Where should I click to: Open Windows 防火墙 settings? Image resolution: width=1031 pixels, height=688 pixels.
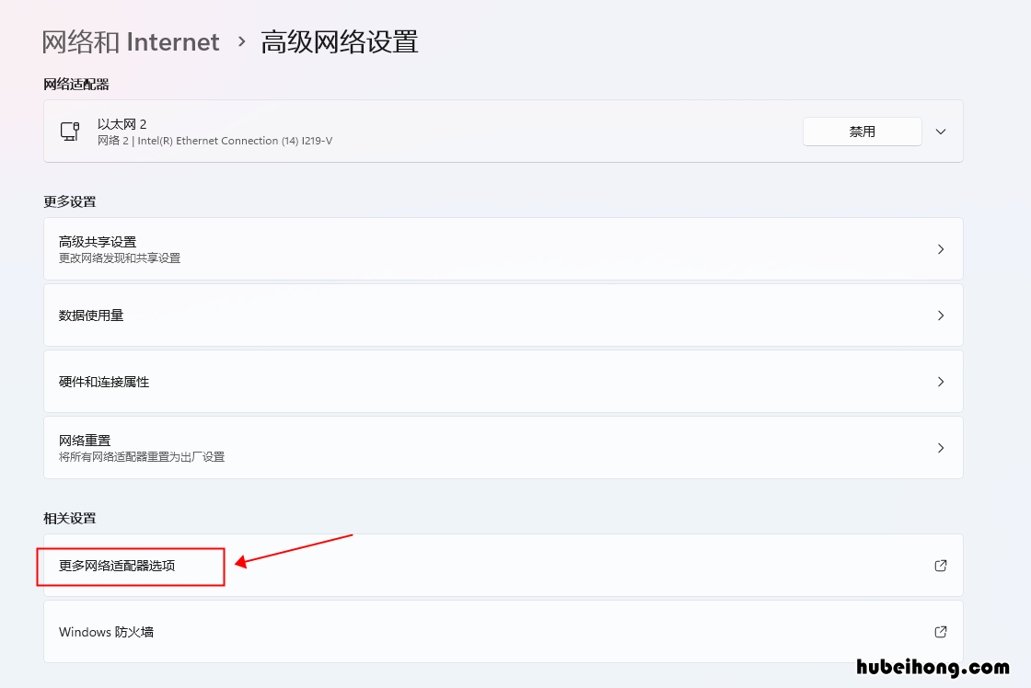click(x=503, y=632)
